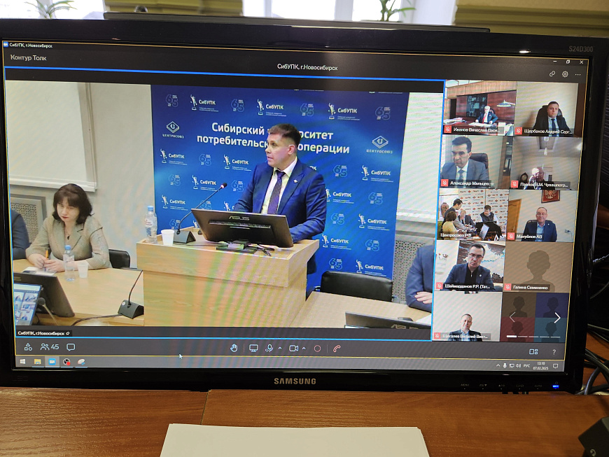This screenshot has height=457, width=609.
Task: Open camera device options arrow
Action: click(304, 349)
